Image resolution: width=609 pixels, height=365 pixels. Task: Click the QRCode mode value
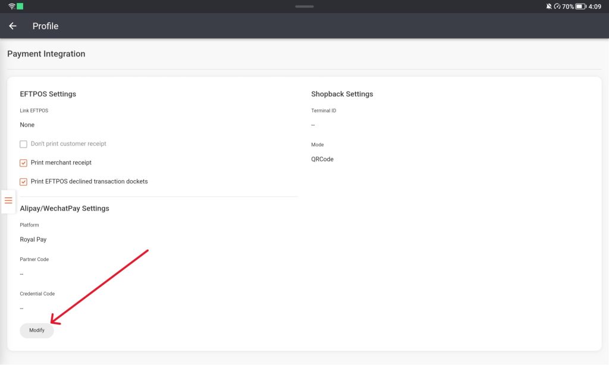click(x=322, y=159)
